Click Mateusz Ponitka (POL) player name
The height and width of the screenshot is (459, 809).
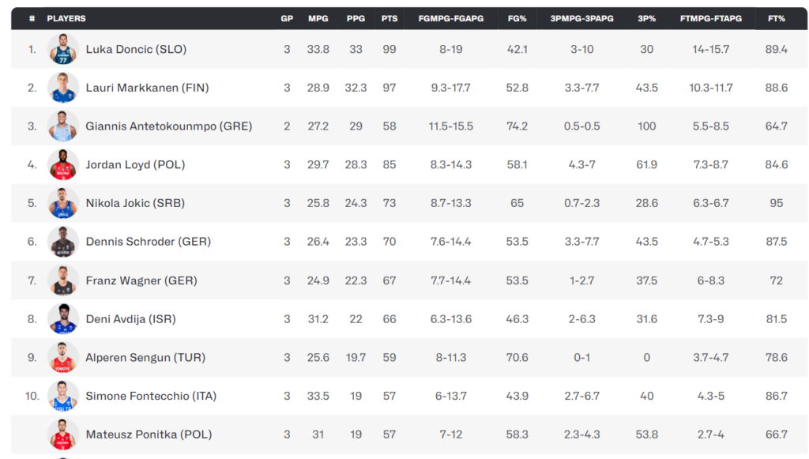click(x=149, y=435)
